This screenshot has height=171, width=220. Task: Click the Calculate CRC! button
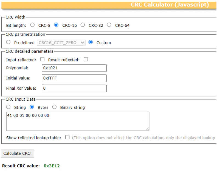pyautogui.click(x=18, y=153)
